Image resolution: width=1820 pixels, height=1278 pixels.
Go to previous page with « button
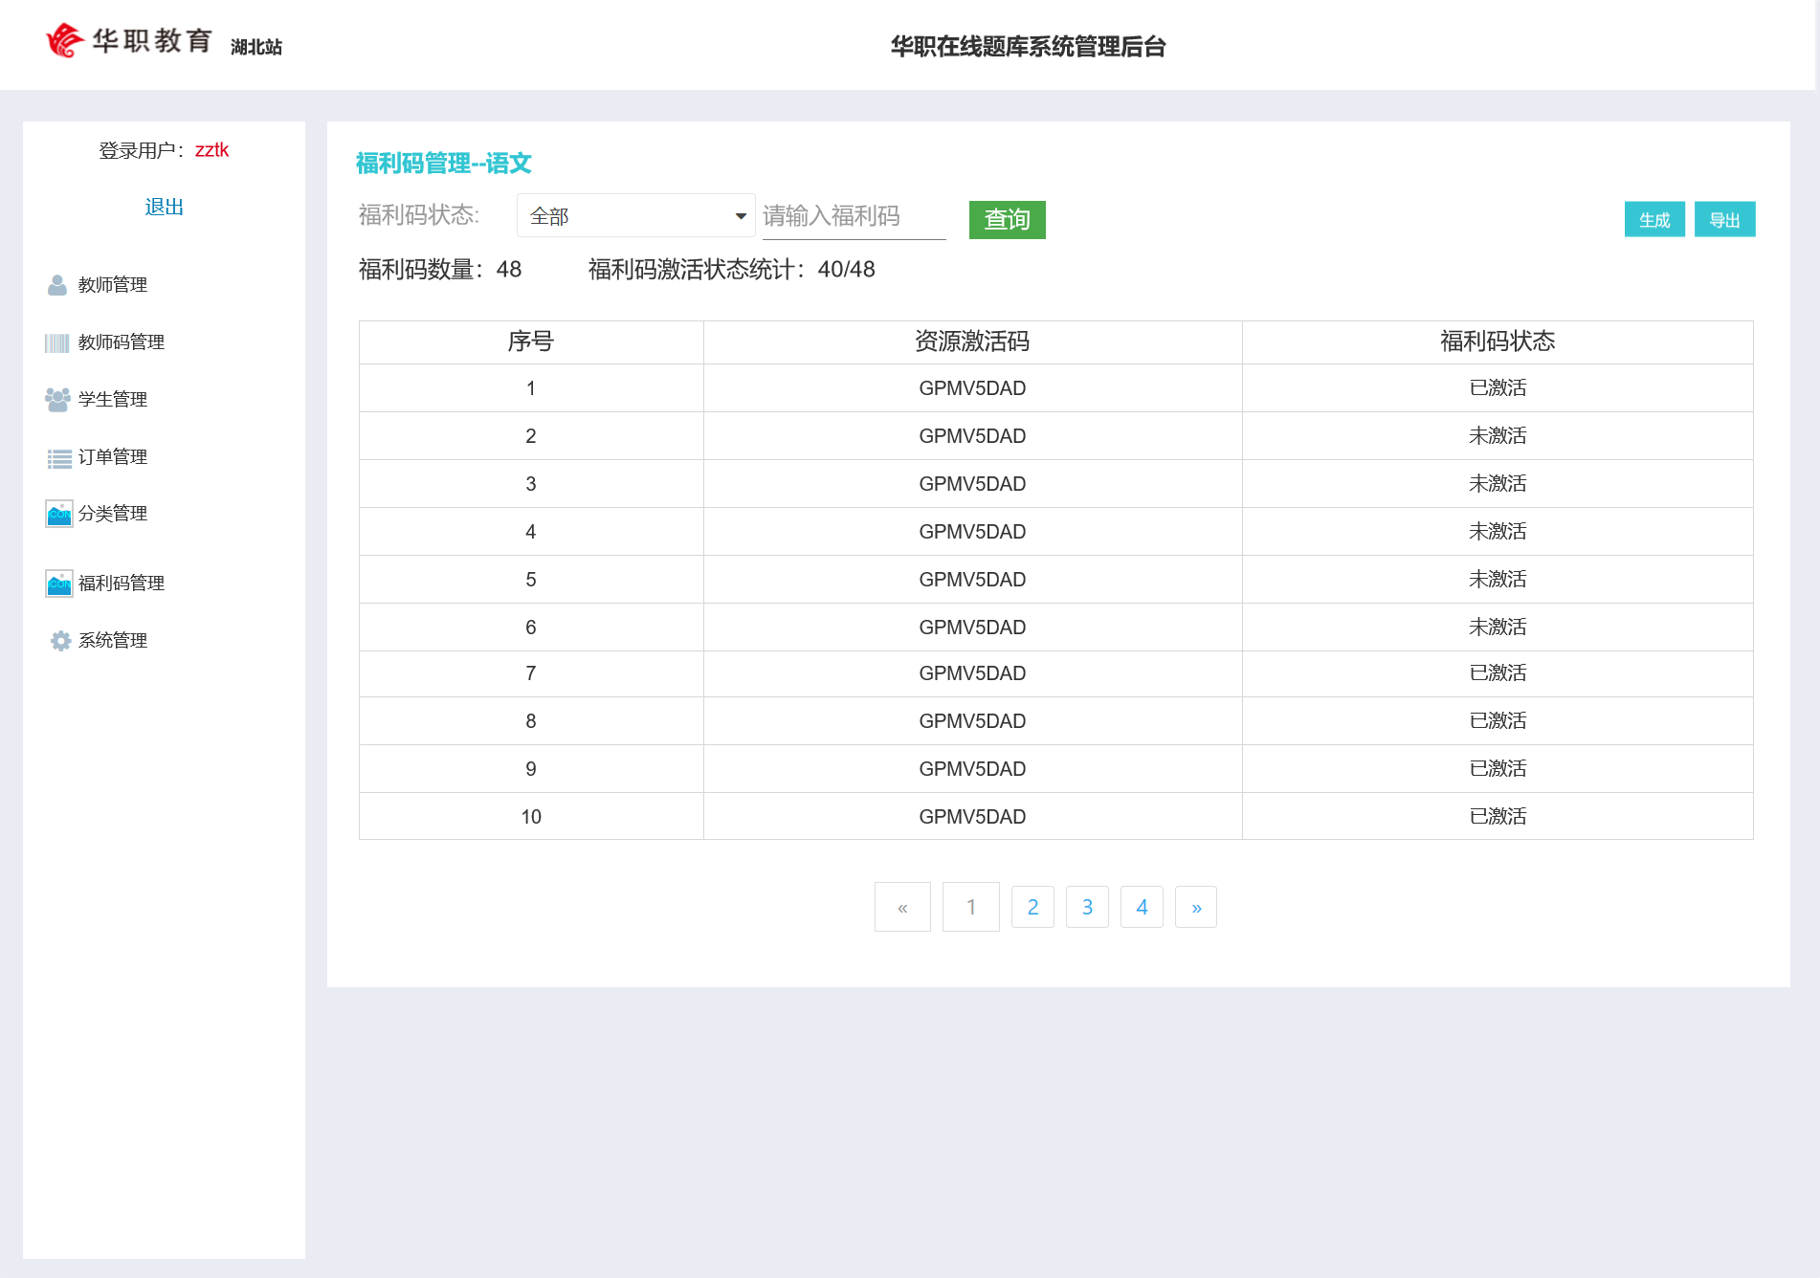pyautogui.click(x=902, y=907)
